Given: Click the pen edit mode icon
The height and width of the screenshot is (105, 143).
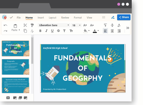Looking at the screenshot, I should 113,17.
